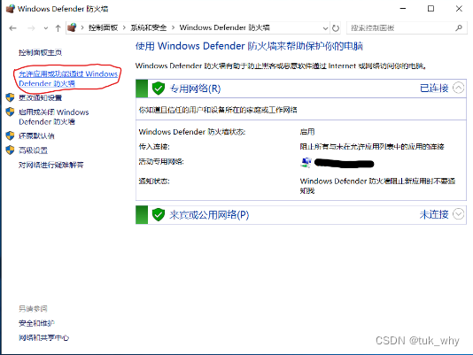
Task: Open 更改通知设置 link
Action: pyautogui.click(x=40, y=97)
